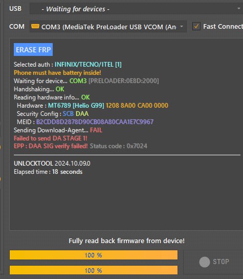The height and width of the screenshot is (279, 243).
Task: Select the Waiting for devices combo box
Action: pos(136,9)
